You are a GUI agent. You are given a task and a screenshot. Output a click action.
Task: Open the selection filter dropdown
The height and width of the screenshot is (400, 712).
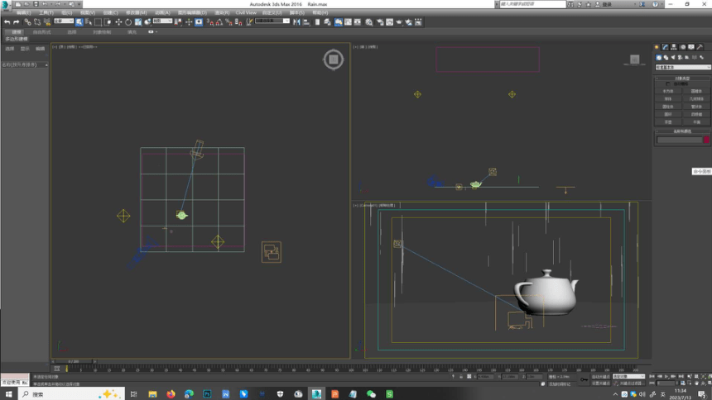point(64,21)
